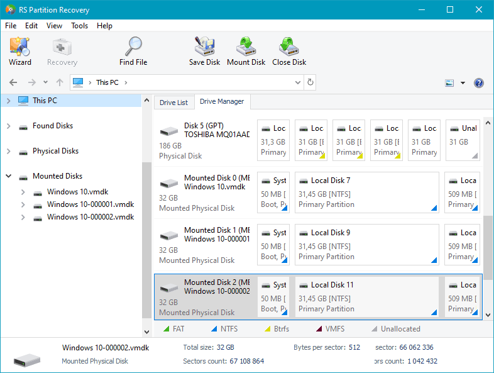
Task: Expand This PC tree node
Action: pos(9,101)
